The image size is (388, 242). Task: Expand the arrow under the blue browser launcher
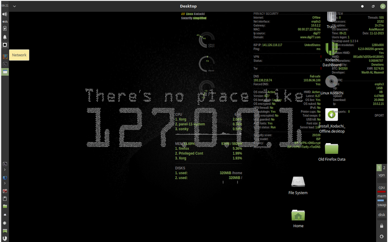coord(5,183)
